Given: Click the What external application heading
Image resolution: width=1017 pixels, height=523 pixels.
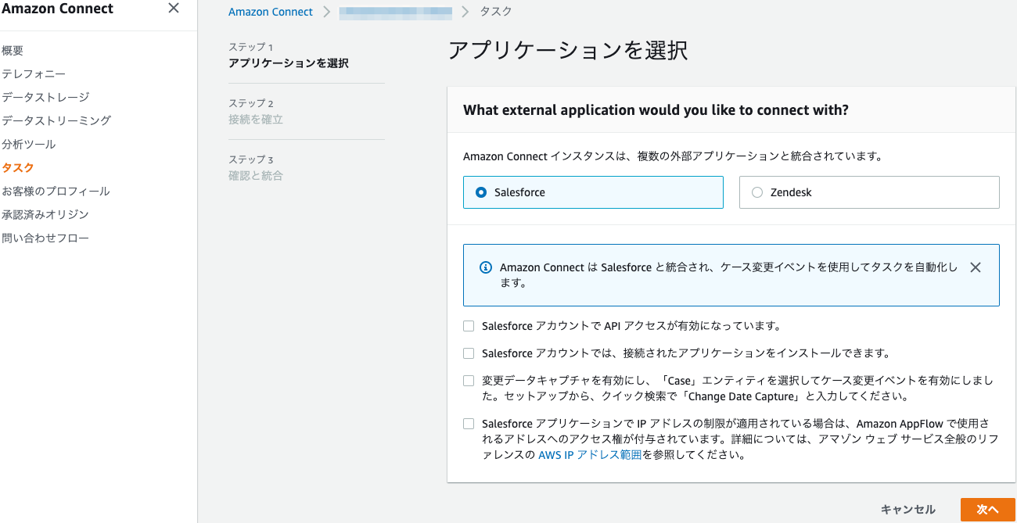Looking at the screenshot, I should (x=656, y=110).
